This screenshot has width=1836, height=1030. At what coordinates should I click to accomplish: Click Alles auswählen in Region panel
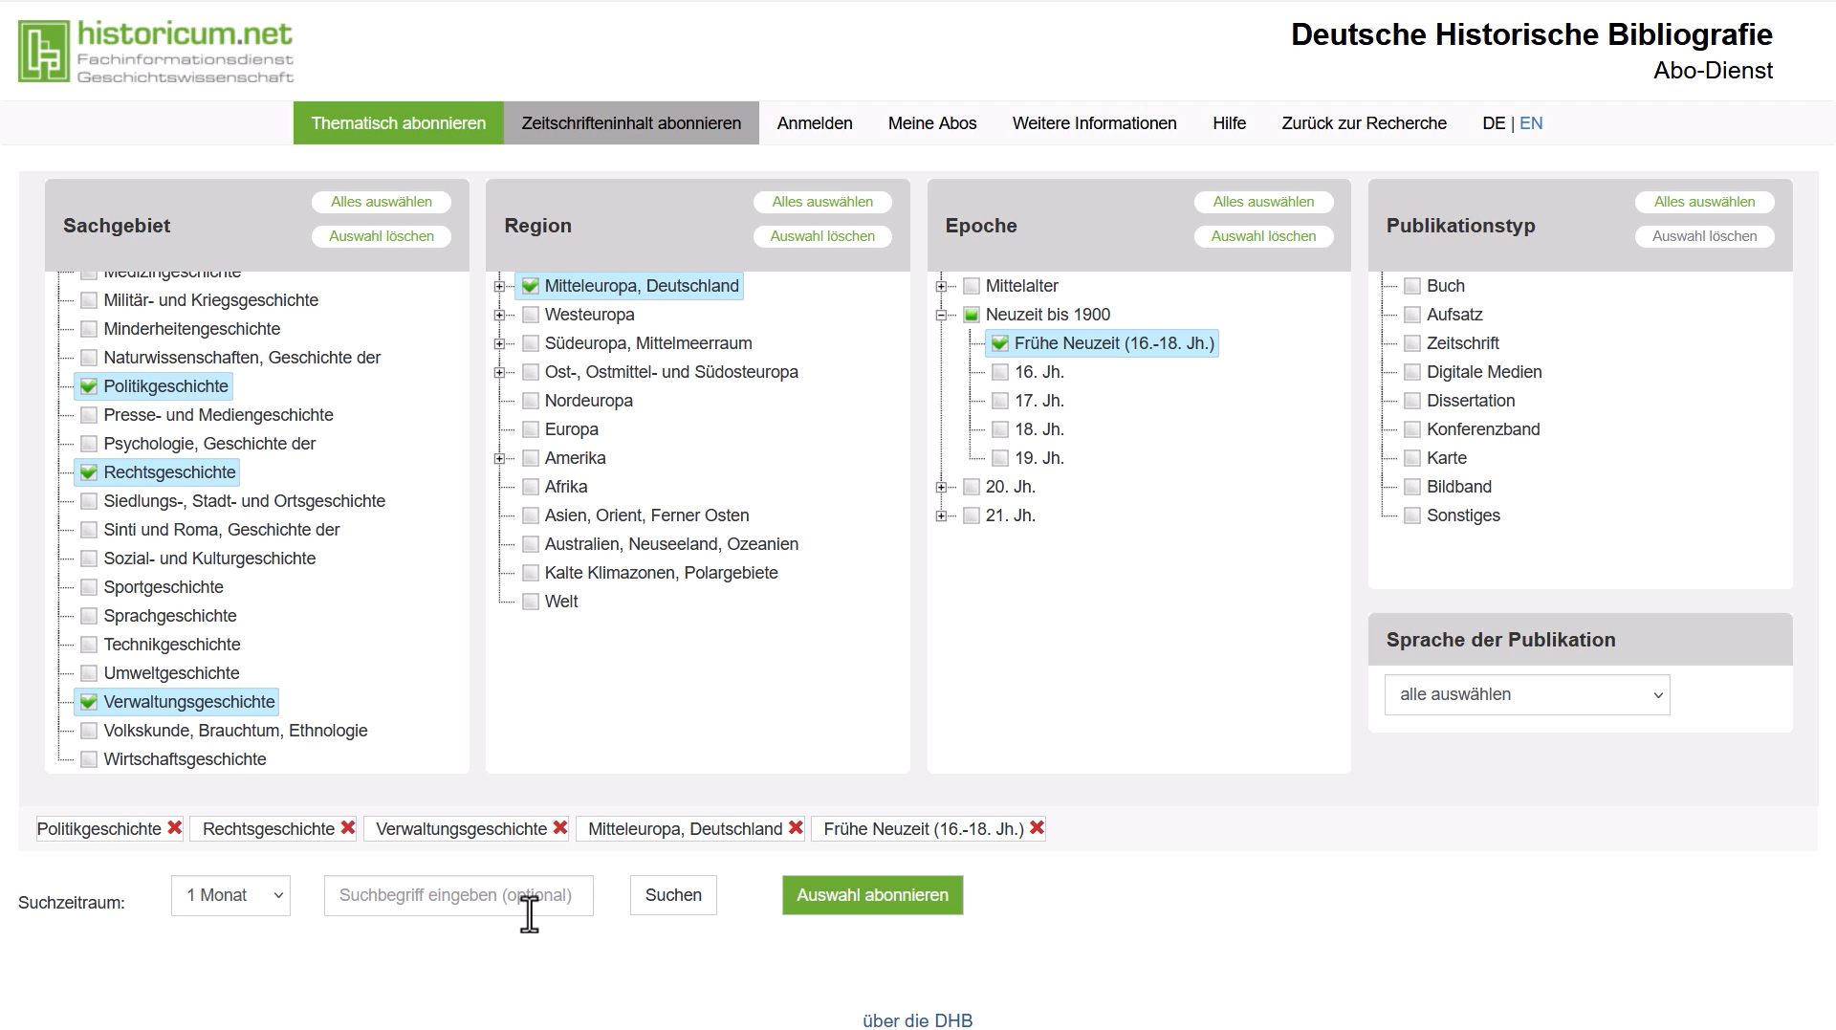(x=822, y=202)
